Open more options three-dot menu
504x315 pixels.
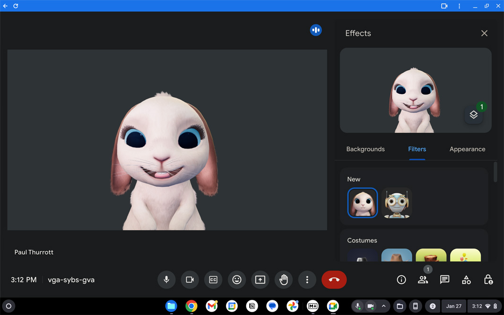307,280
